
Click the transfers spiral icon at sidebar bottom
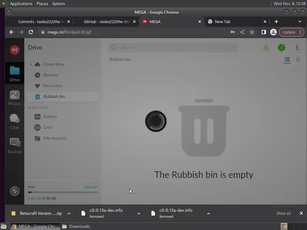point(15,191)
